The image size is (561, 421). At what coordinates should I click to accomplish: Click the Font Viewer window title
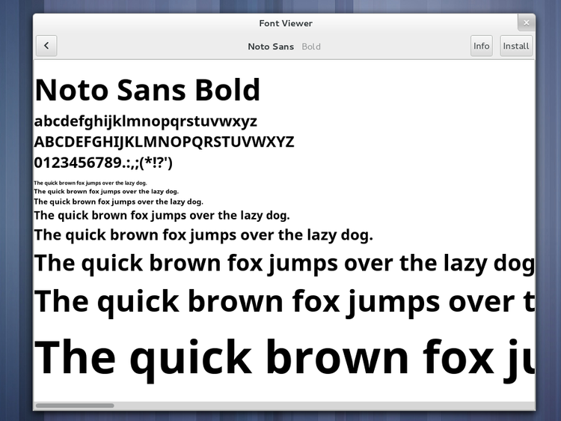pyautogui.click(x=286, y=23)
